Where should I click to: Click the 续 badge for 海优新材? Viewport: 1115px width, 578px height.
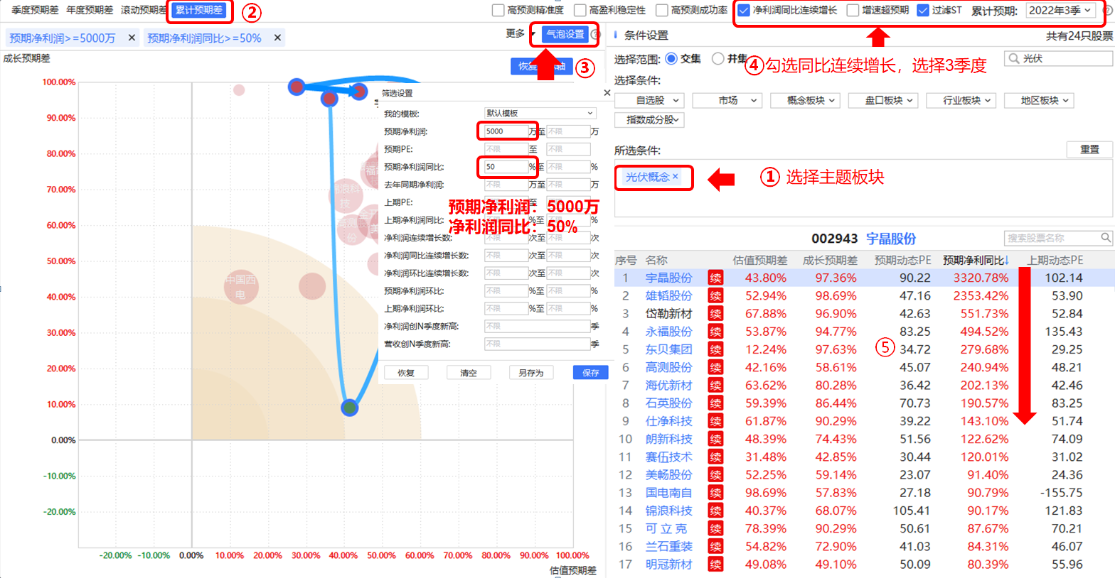tap(715, 386)
